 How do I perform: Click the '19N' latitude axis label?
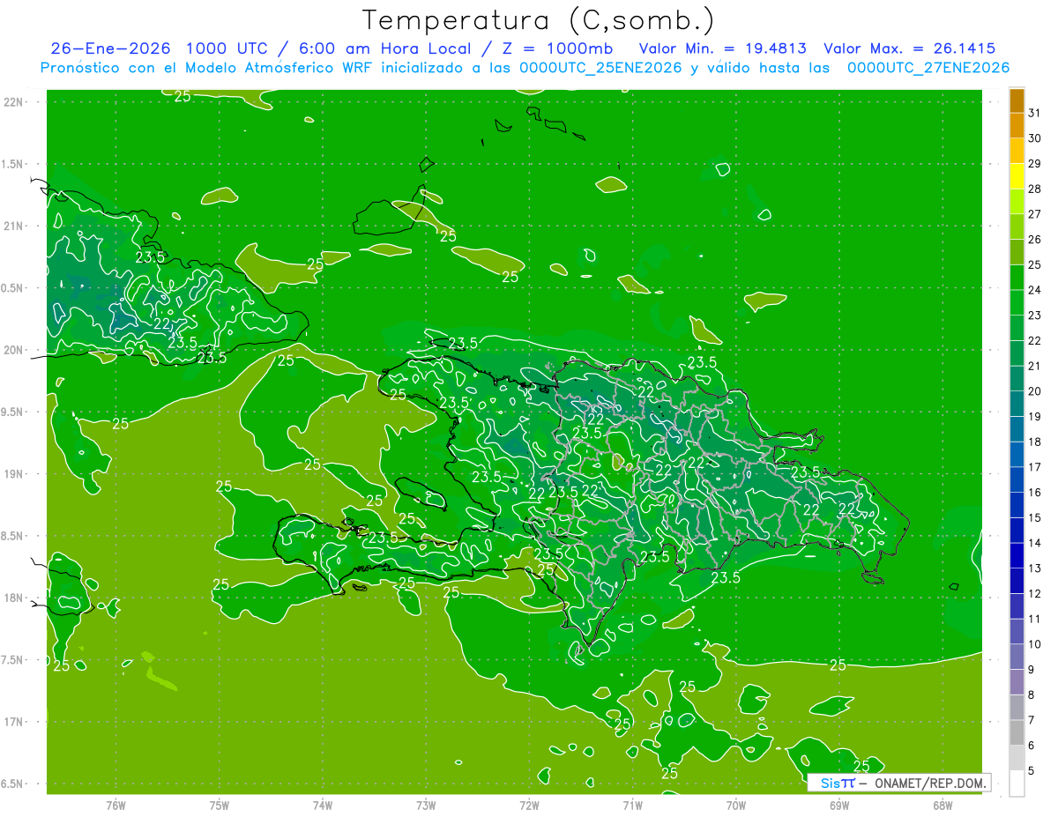tap(13, 474)
